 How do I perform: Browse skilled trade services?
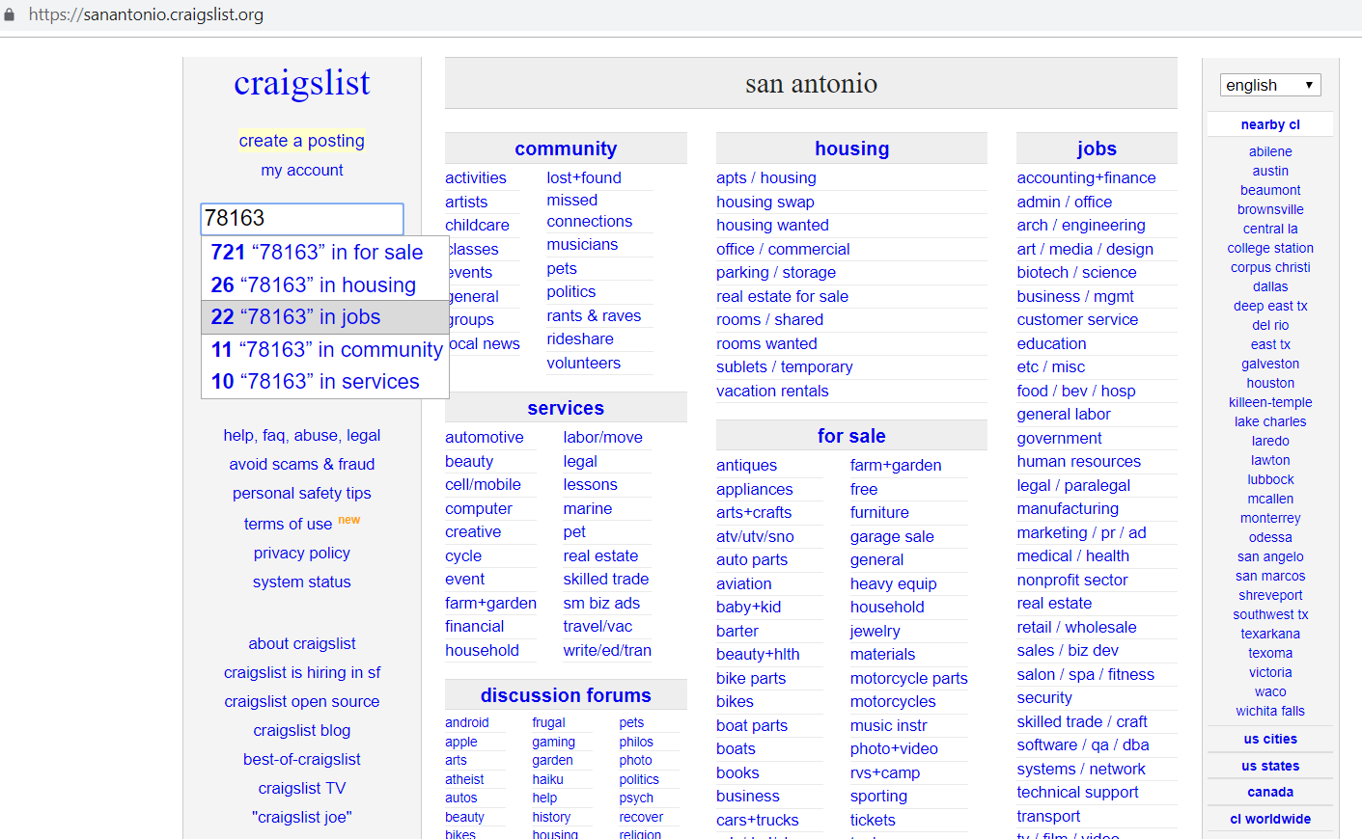605,579
